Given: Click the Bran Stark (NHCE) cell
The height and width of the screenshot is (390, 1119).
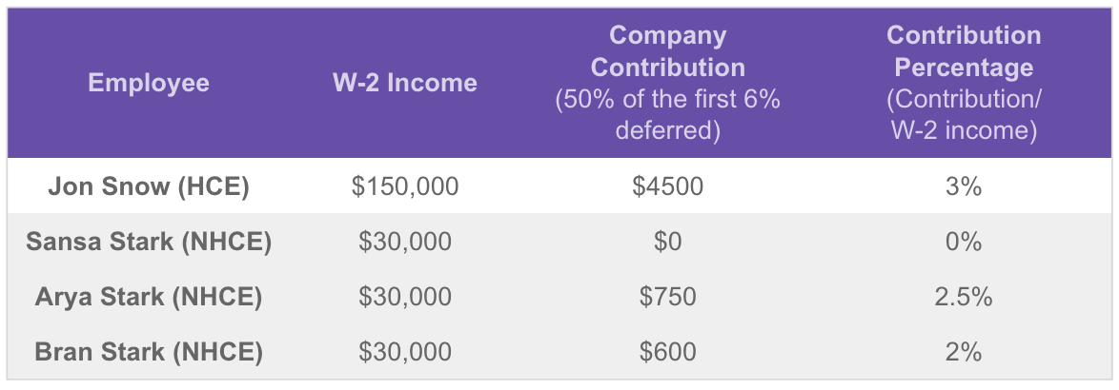Looking at the screenshot, I should tap(149, 352).
